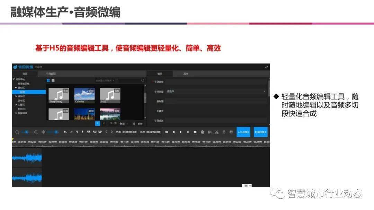The width and height of the screenshot is (374, 210).
Task: Switch to the 属性 properties tab
Action: click(x=186, y=74)
